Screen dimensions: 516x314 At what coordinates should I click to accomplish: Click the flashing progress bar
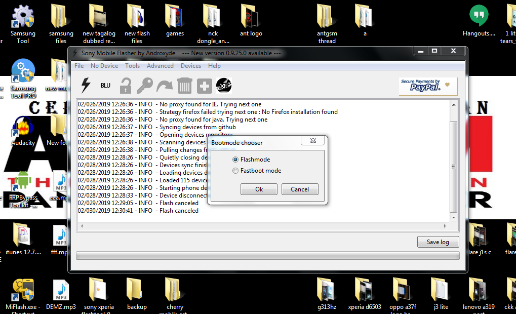[267, 256]
